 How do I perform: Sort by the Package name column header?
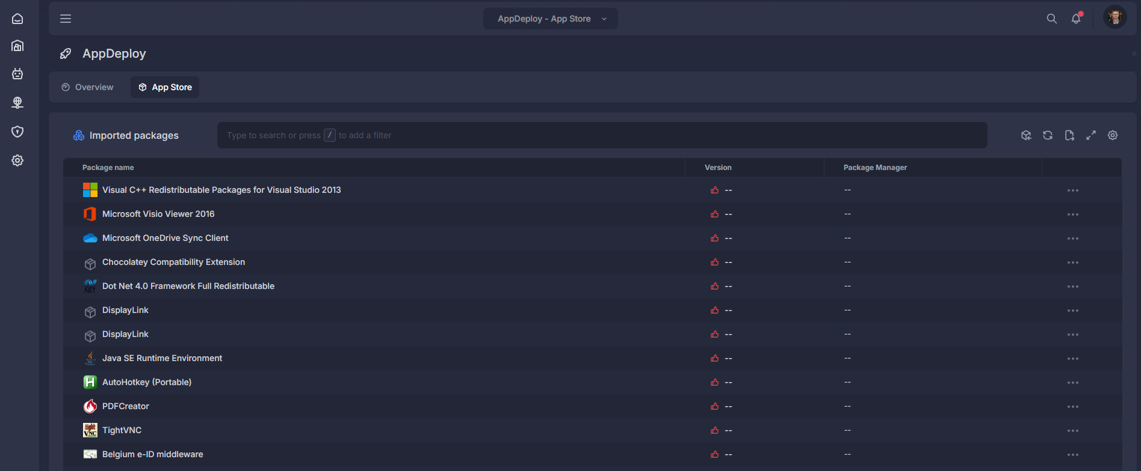(x=108, y=168)
